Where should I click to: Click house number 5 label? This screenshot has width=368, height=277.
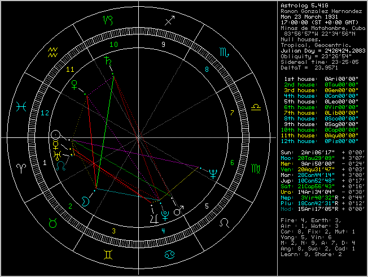click(x=207, y=206)
